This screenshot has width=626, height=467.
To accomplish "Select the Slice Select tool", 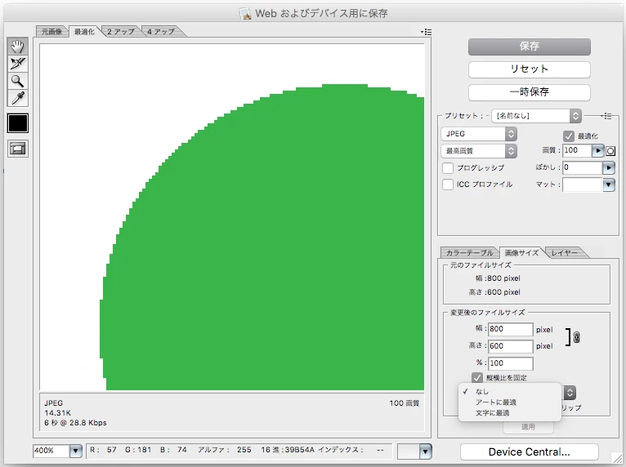I will 17,64.
